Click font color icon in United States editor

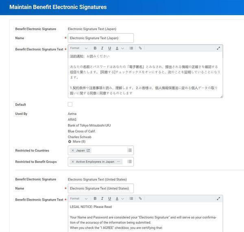117,199
